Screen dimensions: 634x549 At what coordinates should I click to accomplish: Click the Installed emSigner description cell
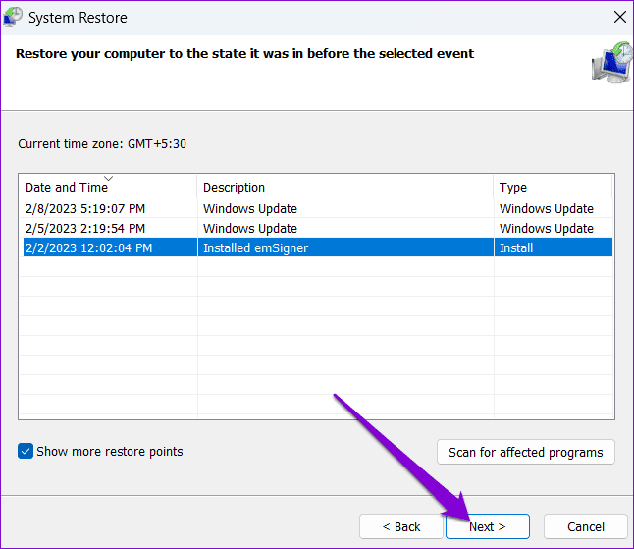click(x=255, y=248)
